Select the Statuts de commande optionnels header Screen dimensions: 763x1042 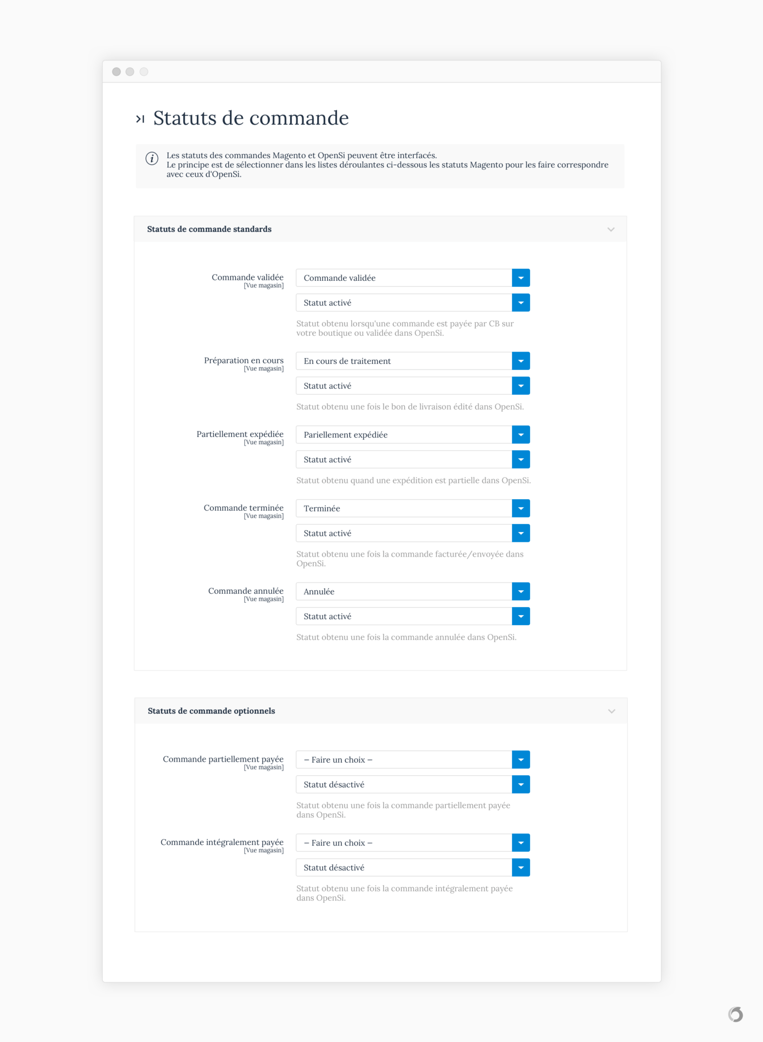211,711
